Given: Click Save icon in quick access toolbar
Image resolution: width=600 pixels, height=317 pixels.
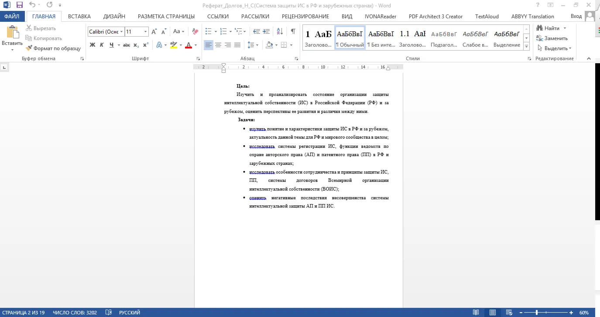Looking at the screenshot, I should pos(19,5).
